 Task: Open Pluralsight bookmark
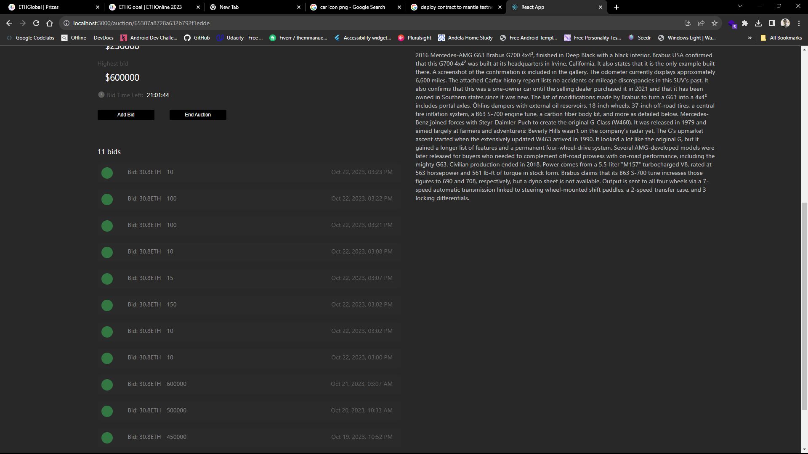tap(415, 38)
